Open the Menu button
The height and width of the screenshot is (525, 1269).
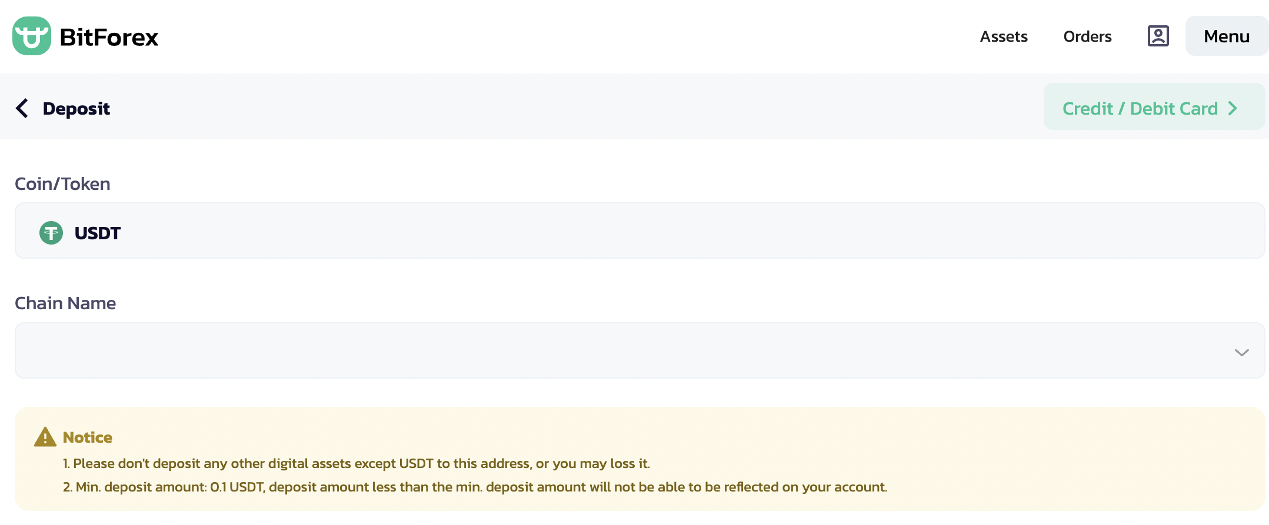[x=1227, y=36]
